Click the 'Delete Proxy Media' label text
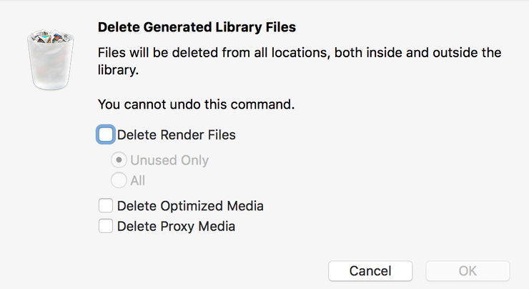Screen dimensions: 529x289 pos(176,226)
